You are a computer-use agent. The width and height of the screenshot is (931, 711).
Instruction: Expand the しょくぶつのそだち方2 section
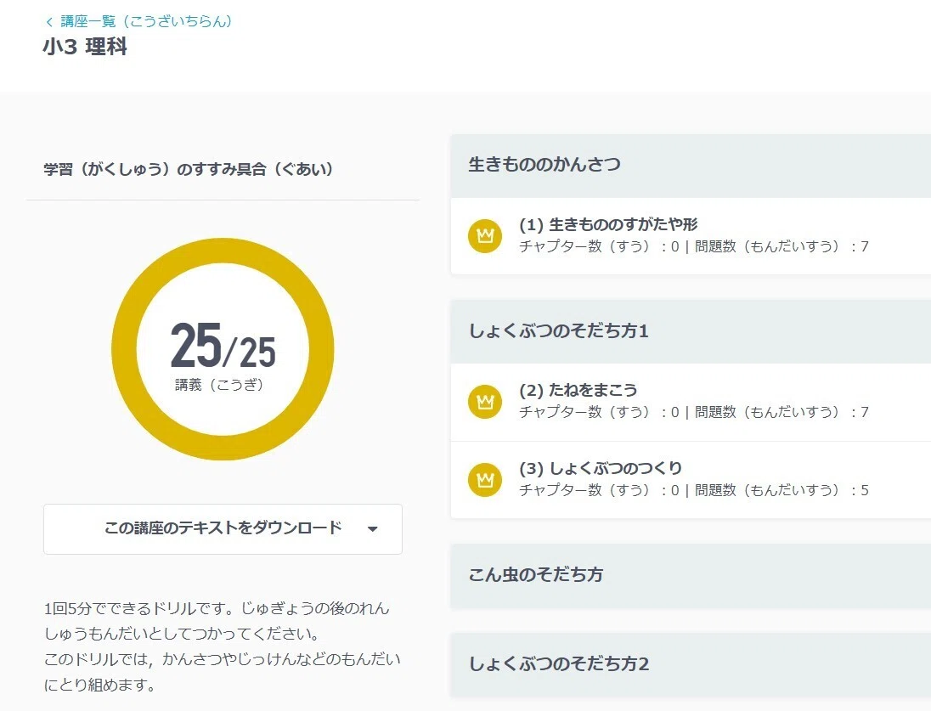[691, 664]
